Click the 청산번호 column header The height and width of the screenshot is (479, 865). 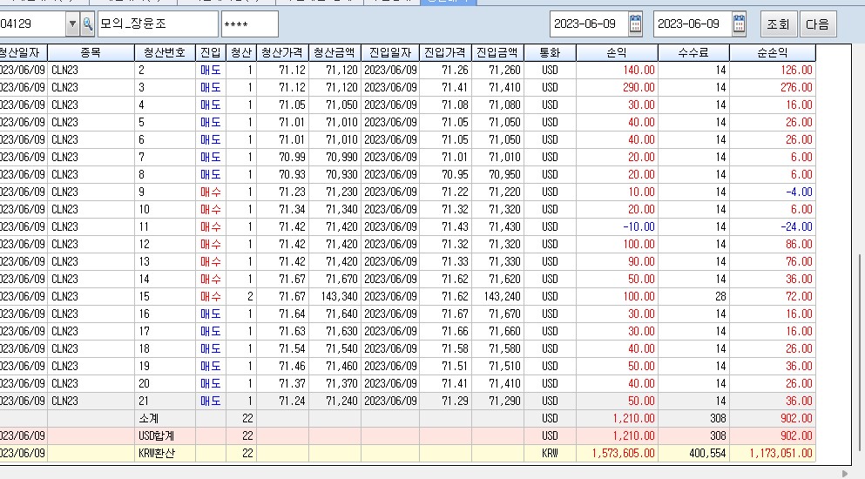point(165,52)
